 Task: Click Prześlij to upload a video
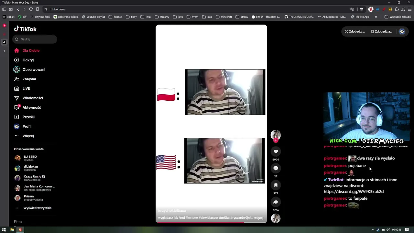point(24,117)
